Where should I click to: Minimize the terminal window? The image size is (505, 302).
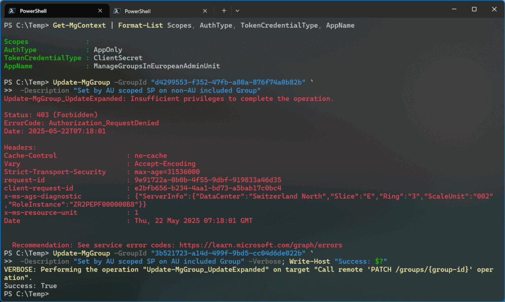[x=454, y=9]
